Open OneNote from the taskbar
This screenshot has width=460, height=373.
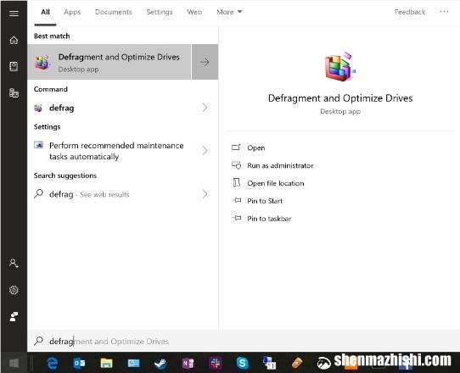click(x=188, y=364)
